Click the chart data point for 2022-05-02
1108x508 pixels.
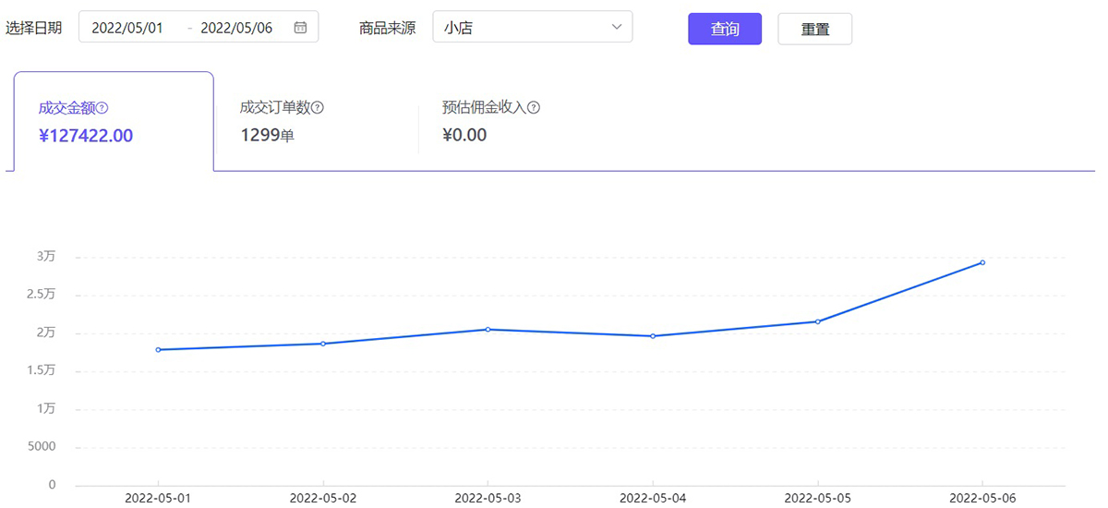[x=323, y=344]
